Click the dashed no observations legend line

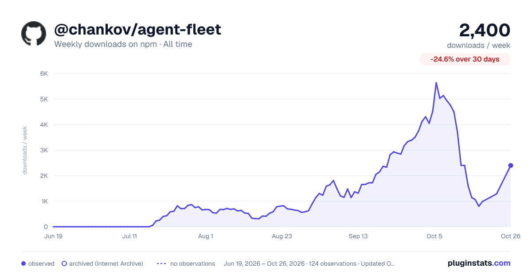tap(161, 263)
